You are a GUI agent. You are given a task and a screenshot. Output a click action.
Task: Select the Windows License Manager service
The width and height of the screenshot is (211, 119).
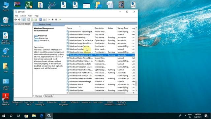point(101,52)
